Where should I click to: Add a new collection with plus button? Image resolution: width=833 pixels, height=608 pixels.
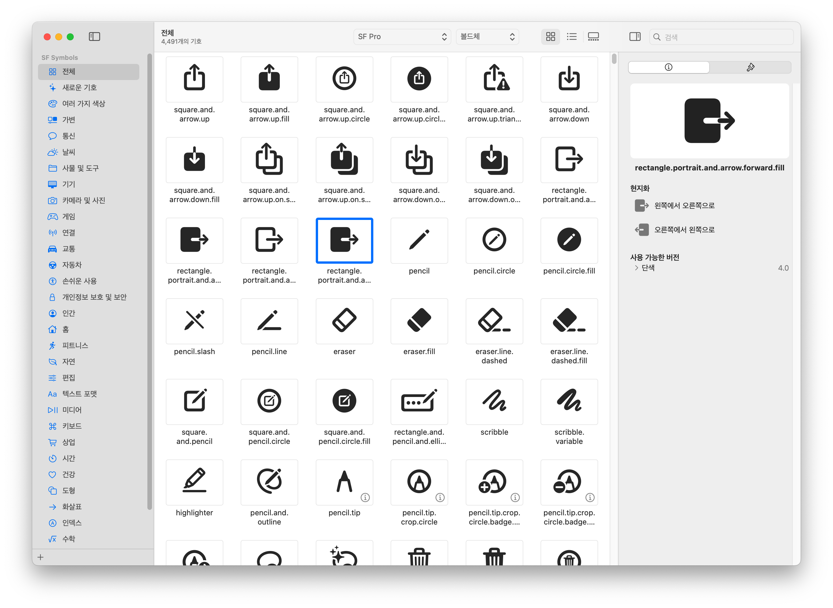point(41,557)
